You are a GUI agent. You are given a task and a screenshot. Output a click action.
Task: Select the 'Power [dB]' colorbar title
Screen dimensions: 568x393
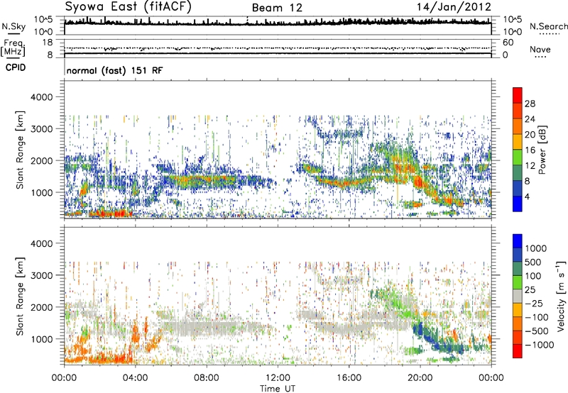point(542,150)
